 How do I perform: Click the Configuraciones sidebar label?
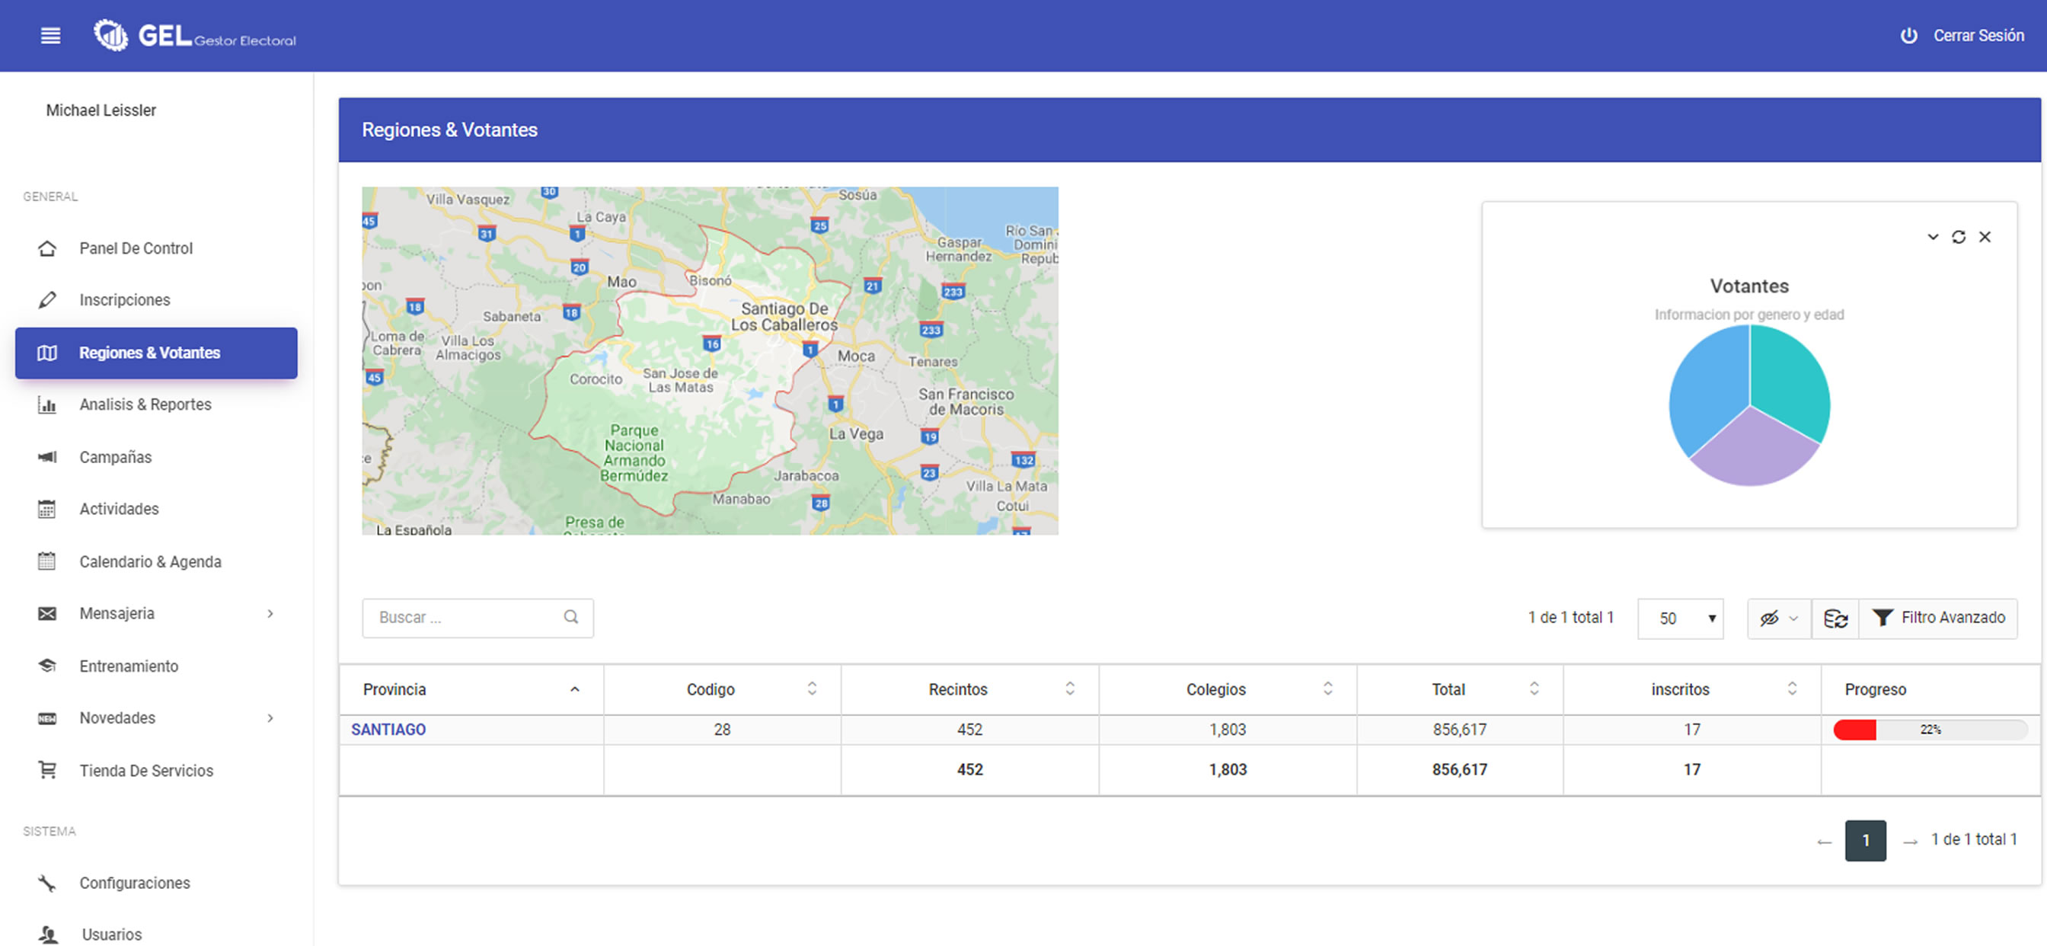click(x=134, y=884)
